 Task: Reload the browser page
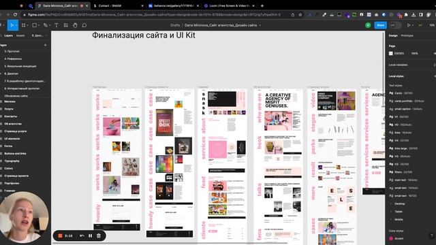coord(15,14)
